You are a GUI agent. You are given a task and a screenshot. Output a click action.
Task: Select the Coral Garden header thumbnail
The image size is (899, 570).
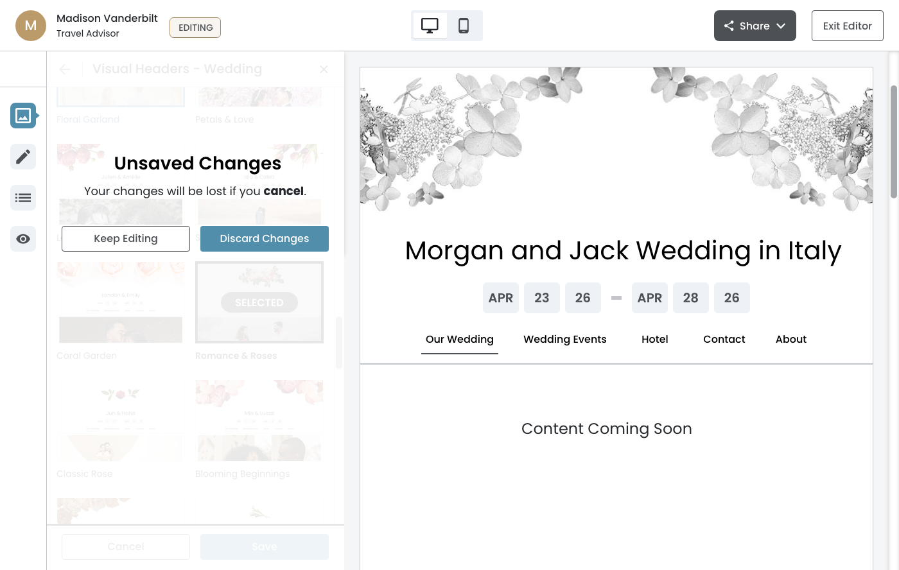click(x=121, y=302)
